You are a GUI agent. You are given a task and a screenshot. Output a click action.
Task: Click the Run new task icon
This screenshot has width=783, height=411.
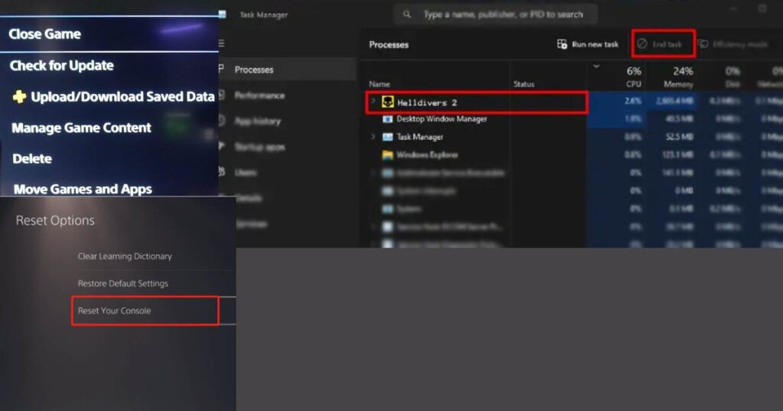point(562,44)
